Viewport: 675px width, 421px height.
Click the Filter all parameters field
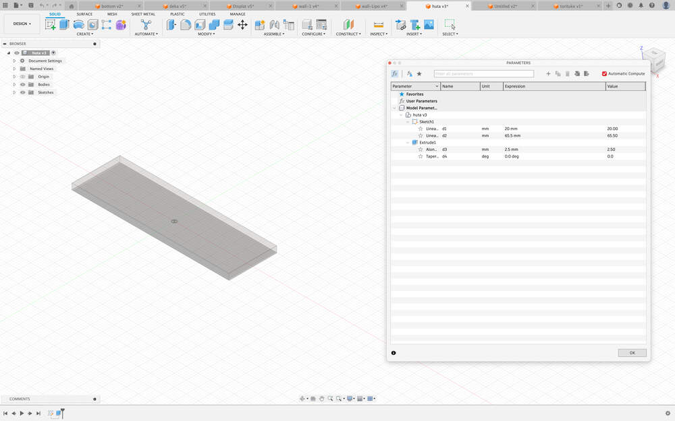[483, 74]
